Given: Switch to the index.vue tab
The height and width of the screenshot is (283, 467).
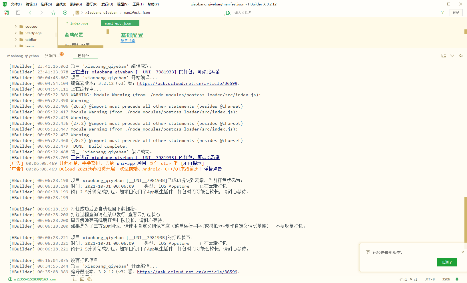Looking at the screenshot, I should point(79,23).
